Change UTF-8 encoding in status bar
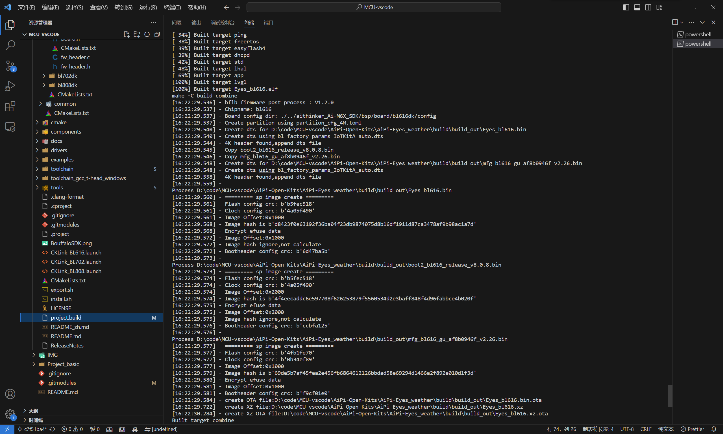 (627, 429)
